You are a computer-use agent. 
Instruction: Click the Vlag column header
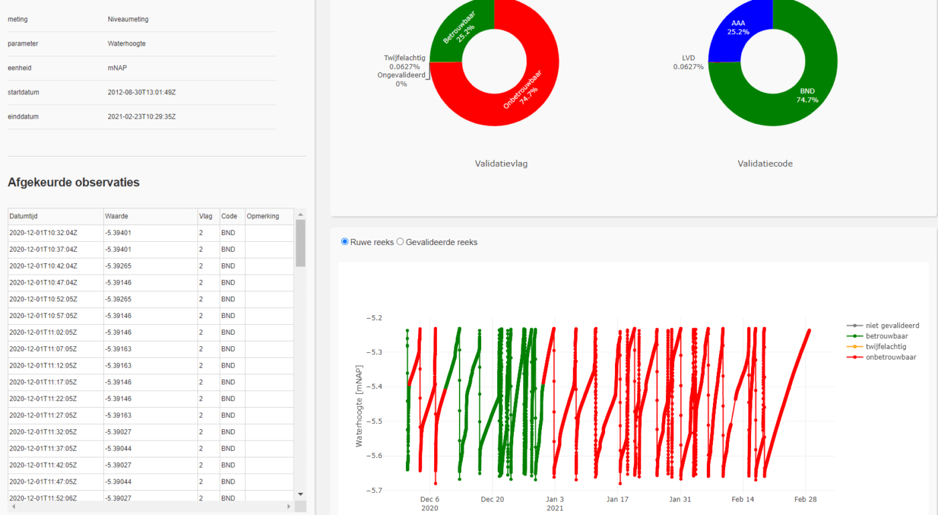point(208,216)
